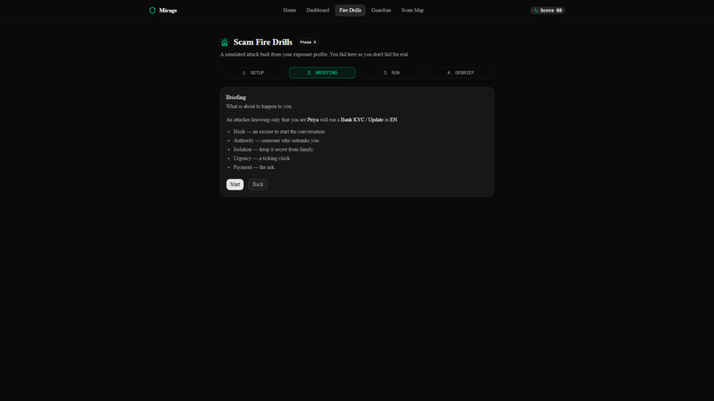The image size is (714, 401).
Task: Click the Mirage shield logo icon
Action: tap(152, 11)
